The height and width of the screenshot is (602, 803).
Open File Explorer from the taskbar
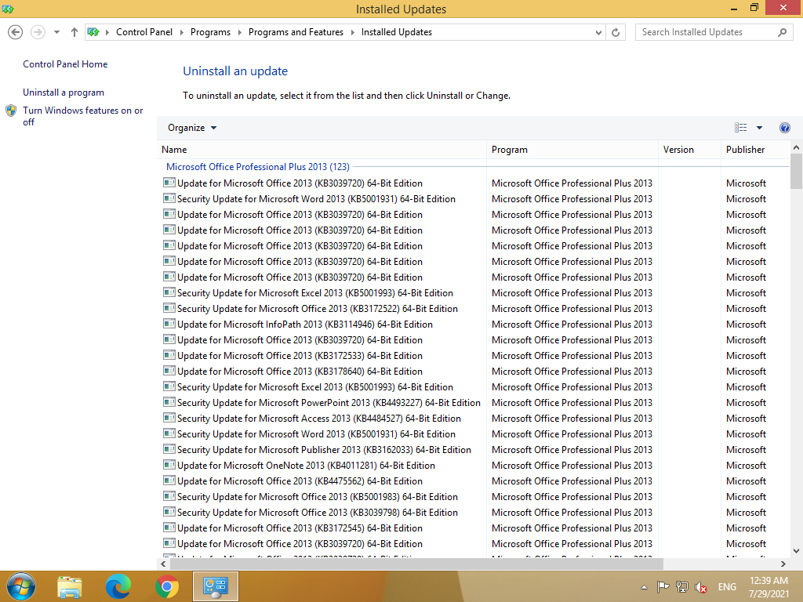[x=70, y=586]
